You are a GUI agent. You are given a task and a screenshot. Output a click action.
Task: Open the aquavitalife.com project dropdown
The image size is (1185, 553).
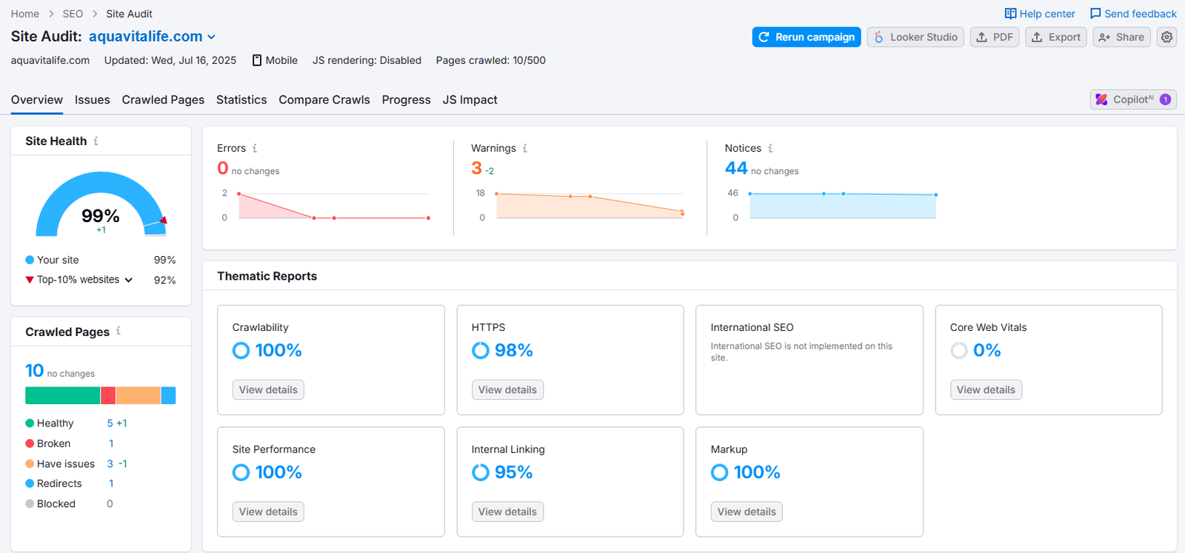click(153, 36)
